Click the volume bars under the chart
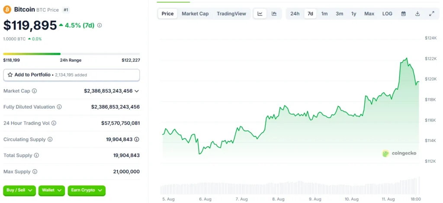The width and height of the screenshot is (443, 203). (290, 187)
